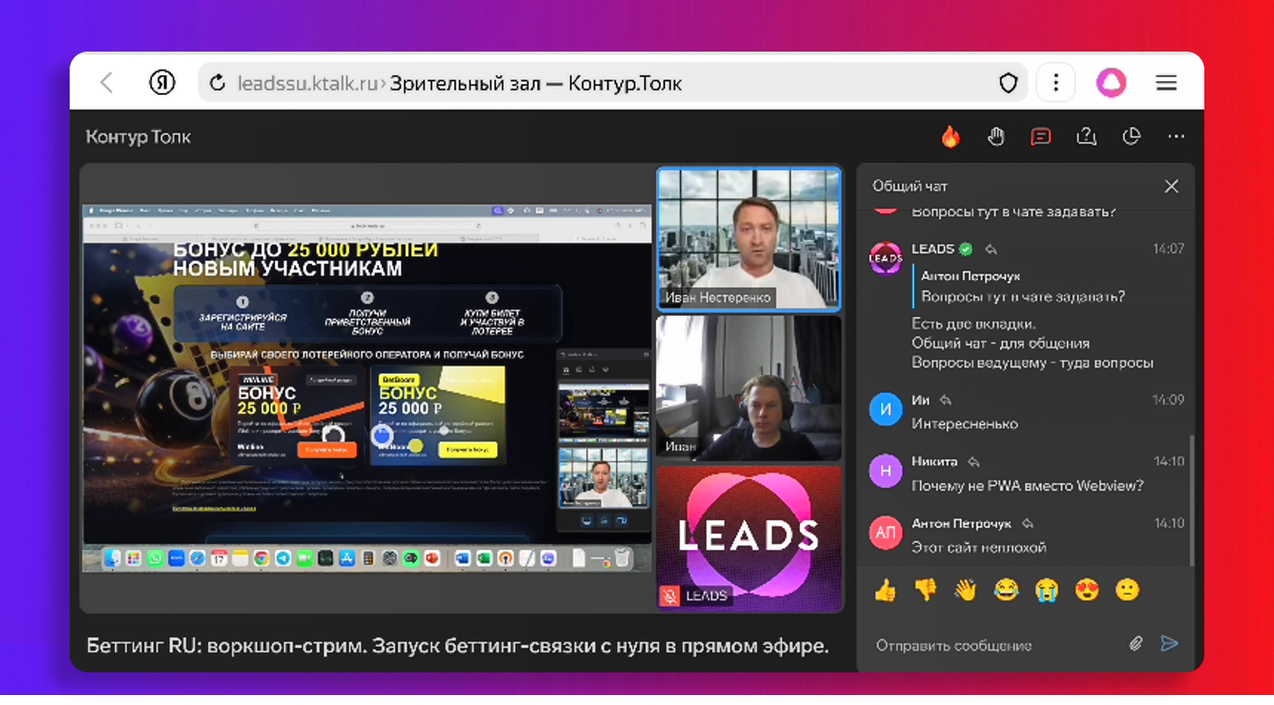Viewport: 1274px width, 705px height.
Task: Click message 'Почему не PWA вместо Webview?'
Action: (1027, 485)
